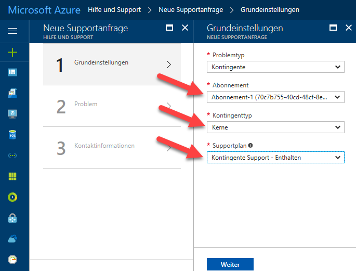Image resolution: width=356 pixels, height=271 pixels.
Task: Open the Problemtyp dropdown showing Kontingente
Action: (275, 67)
